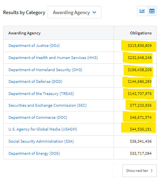Open Social Security Administration (SSA) link
The width and height of the screenshot is (158, 179).
point(41,141)
